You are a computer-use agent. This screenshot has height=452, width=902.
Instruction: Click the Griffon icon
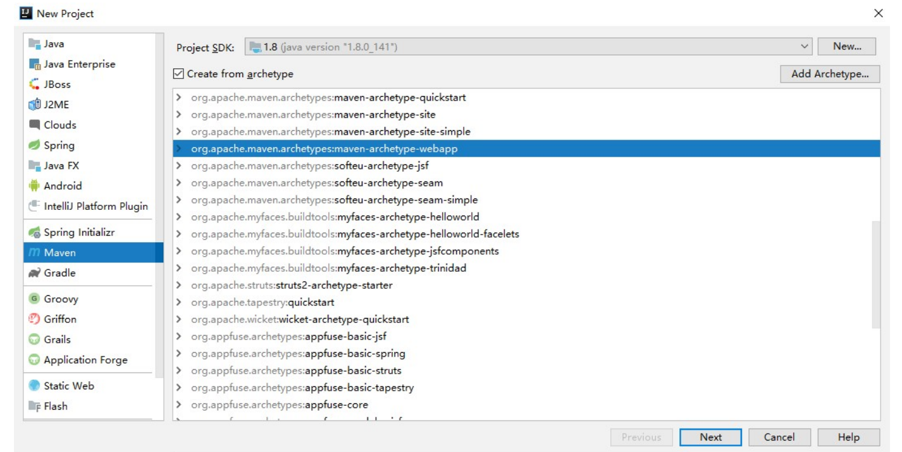pyautogui.click(x=34, y=319)
